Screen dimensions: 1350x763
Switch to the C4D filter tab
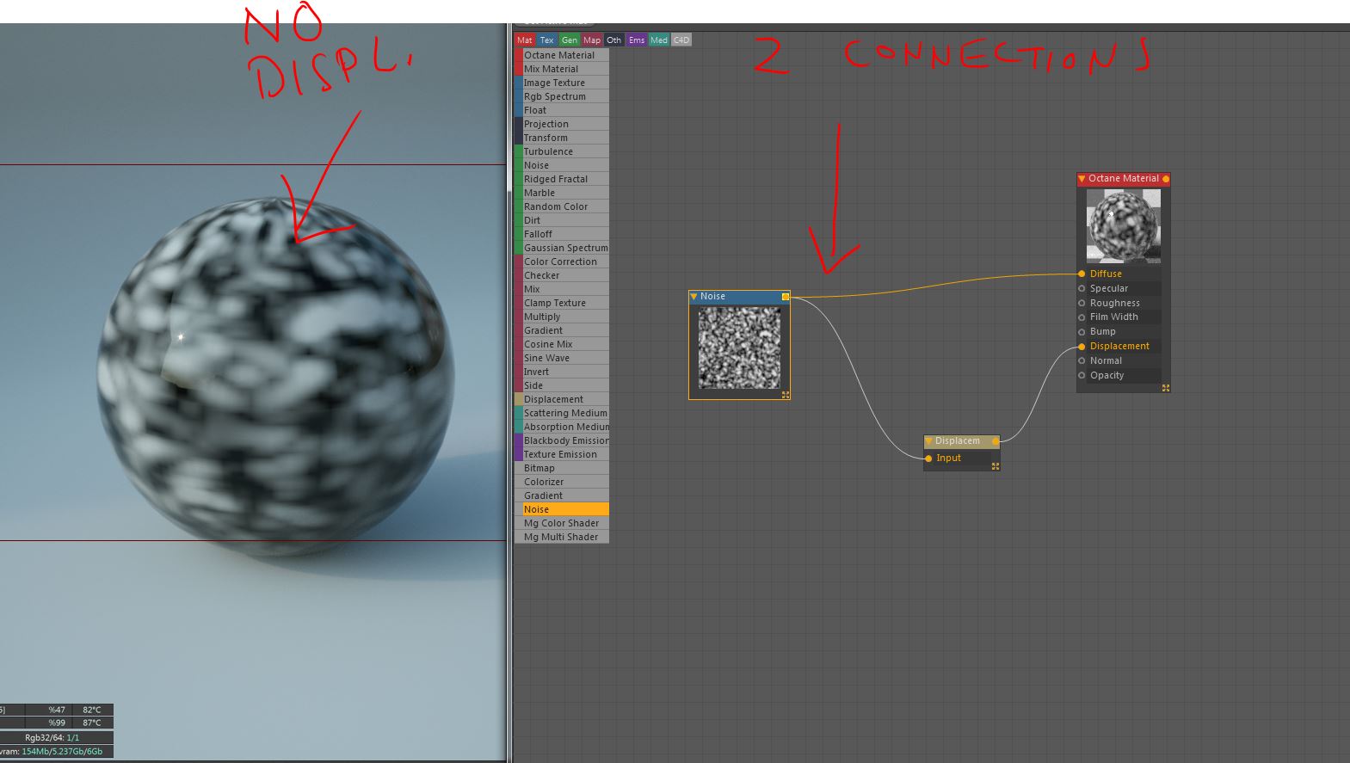click(x=681, y=40)
